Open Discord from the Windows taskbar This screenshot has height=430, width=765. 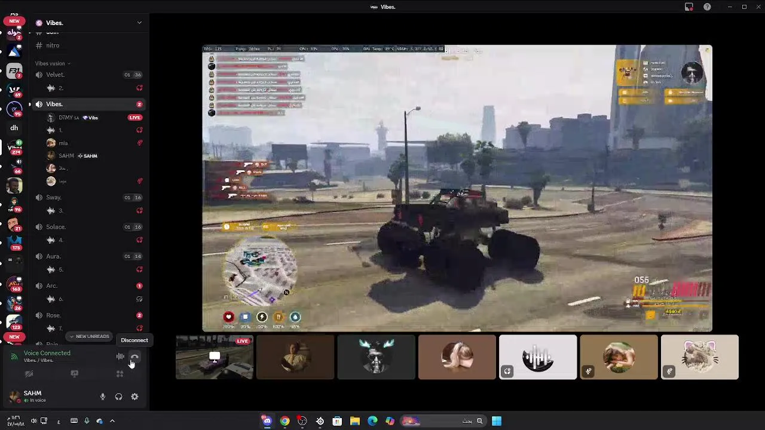(267, 421)
